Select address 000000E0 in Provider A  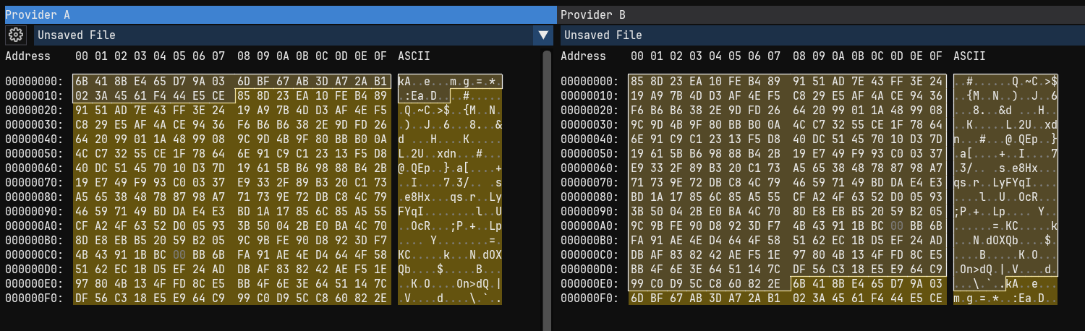point(34,283)
